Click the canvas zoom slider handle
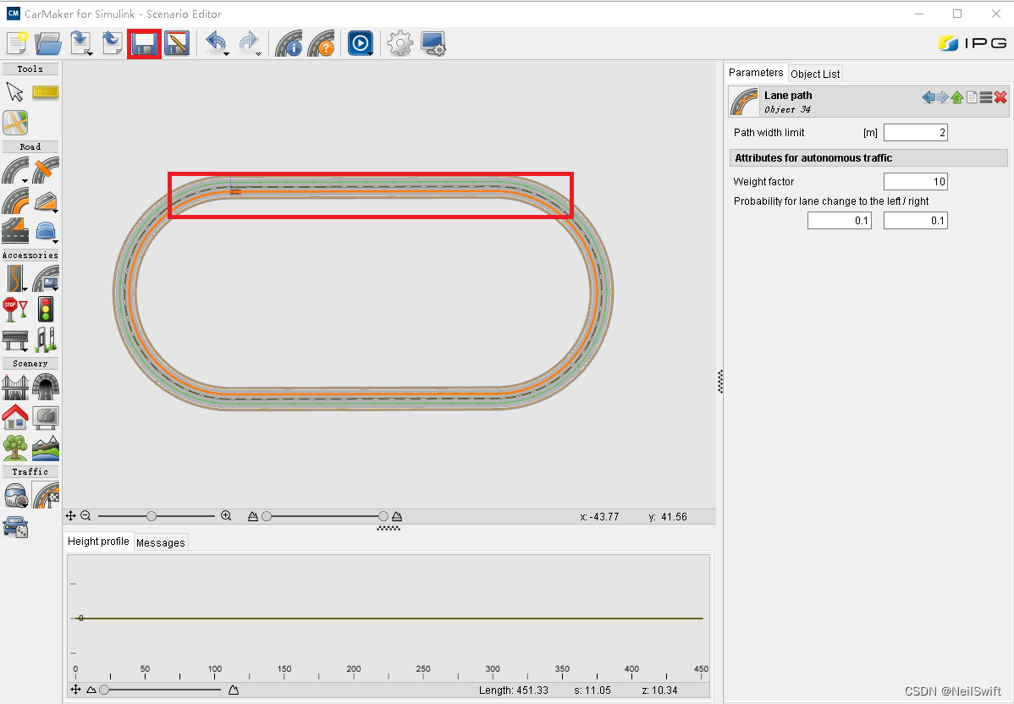The height and width of the screenshot is (704, 1014). (x=152, y=516)
